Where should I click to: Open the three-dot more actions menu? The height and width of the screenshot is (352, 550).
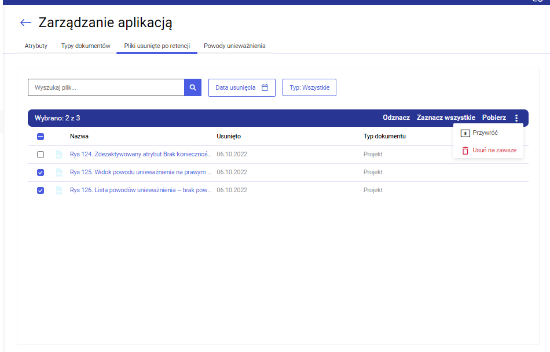(x=516, y=118)
